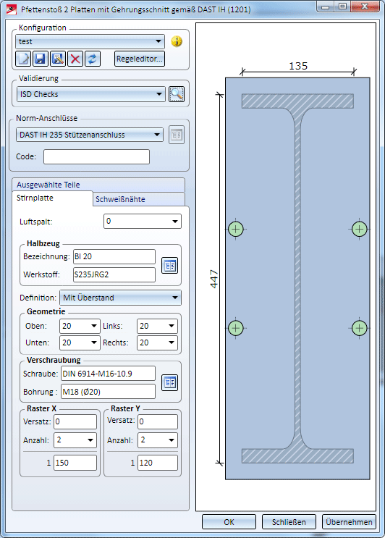Open the Regeleditor button
Viewport: 385px width, 538px height.
point(140,59)
